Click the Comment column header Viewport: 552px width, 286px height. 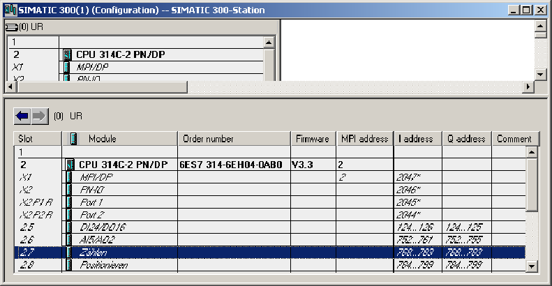tap(516, 139)
